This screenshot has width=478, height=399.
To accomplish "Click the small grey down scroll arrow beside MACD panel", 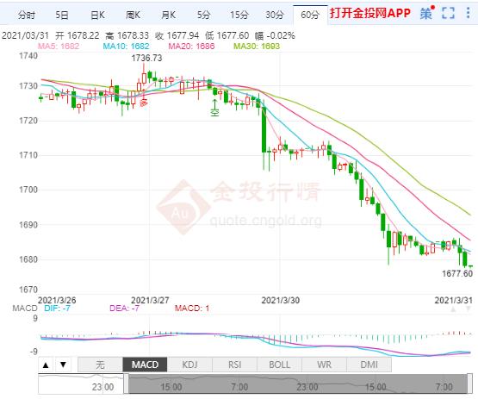I will [469, 309].
